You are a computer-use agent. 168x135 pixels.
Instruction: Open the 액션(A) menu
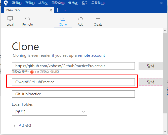(73, 3)
